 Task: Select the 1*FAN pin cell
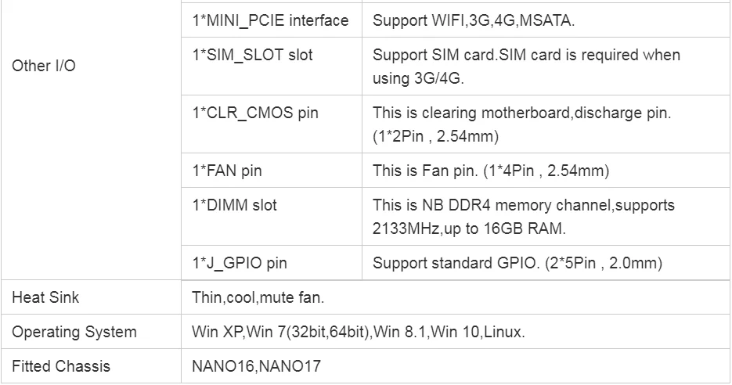(227, 171)
